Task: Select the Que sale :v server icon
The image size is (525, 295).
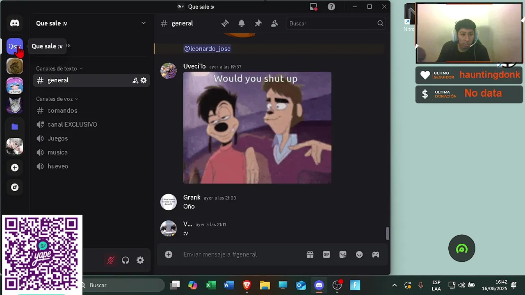Action: (x=15, y=46)
